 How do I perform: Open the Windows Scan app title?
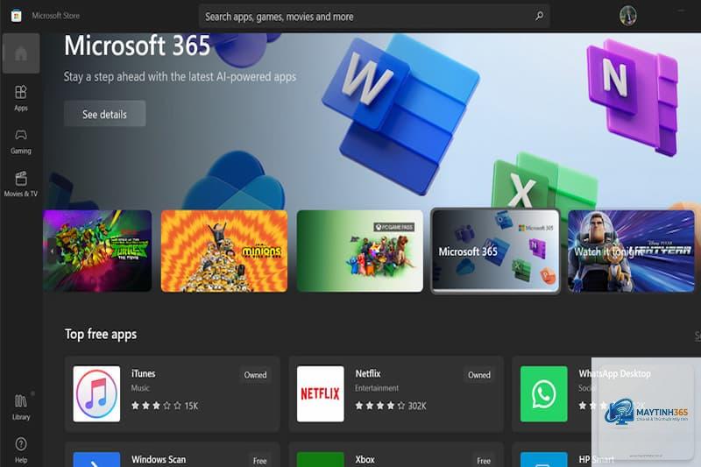coord(159,459)
